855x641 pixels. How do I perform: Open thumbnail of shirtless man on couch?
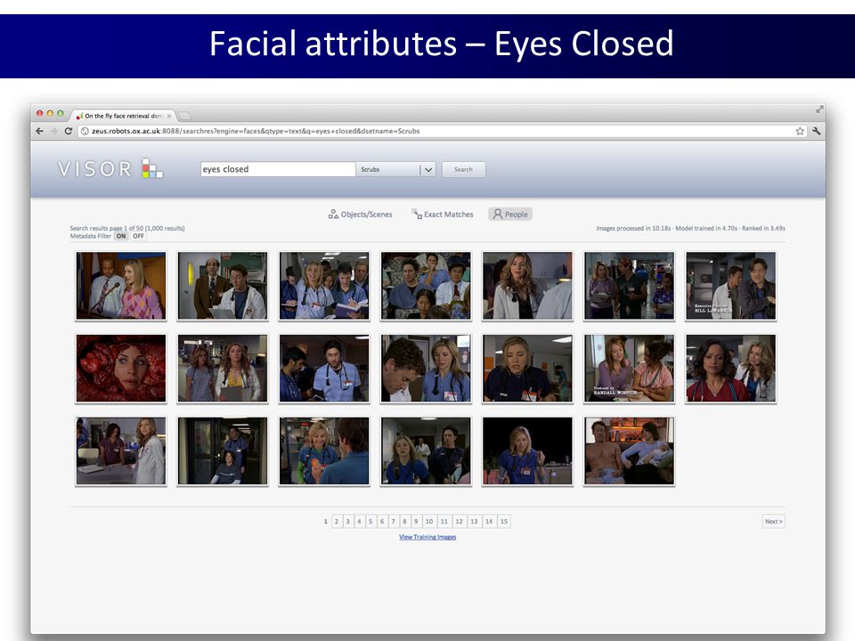tap(630, 451)
